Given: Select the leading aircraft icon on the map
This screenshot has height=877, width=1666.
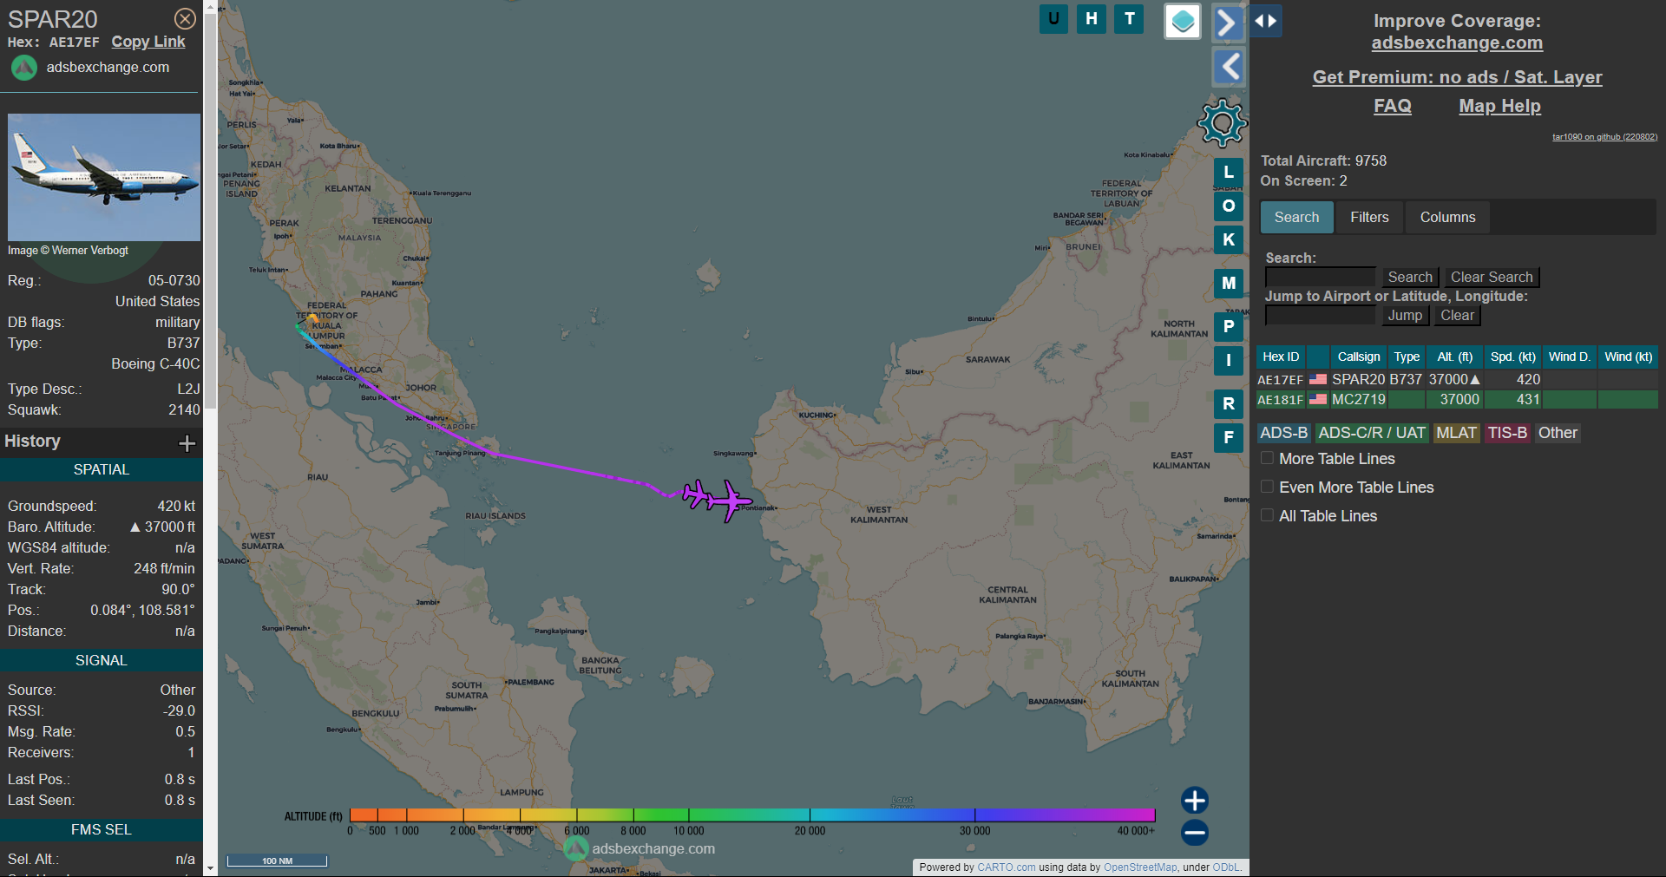Looking at the screenshot, I should point(731,501).
